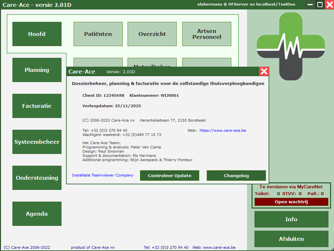Viewport: 334px width, 251px height.
Task: Open the Hoofd menu section
Action: tap(37, 34)
